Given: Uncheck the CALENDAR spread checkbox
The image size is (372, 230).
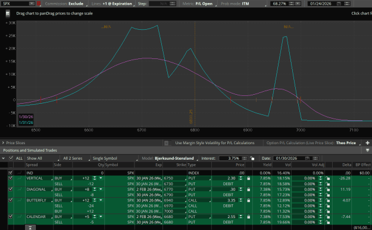Looking at the screenshot, I should (10, 217).
